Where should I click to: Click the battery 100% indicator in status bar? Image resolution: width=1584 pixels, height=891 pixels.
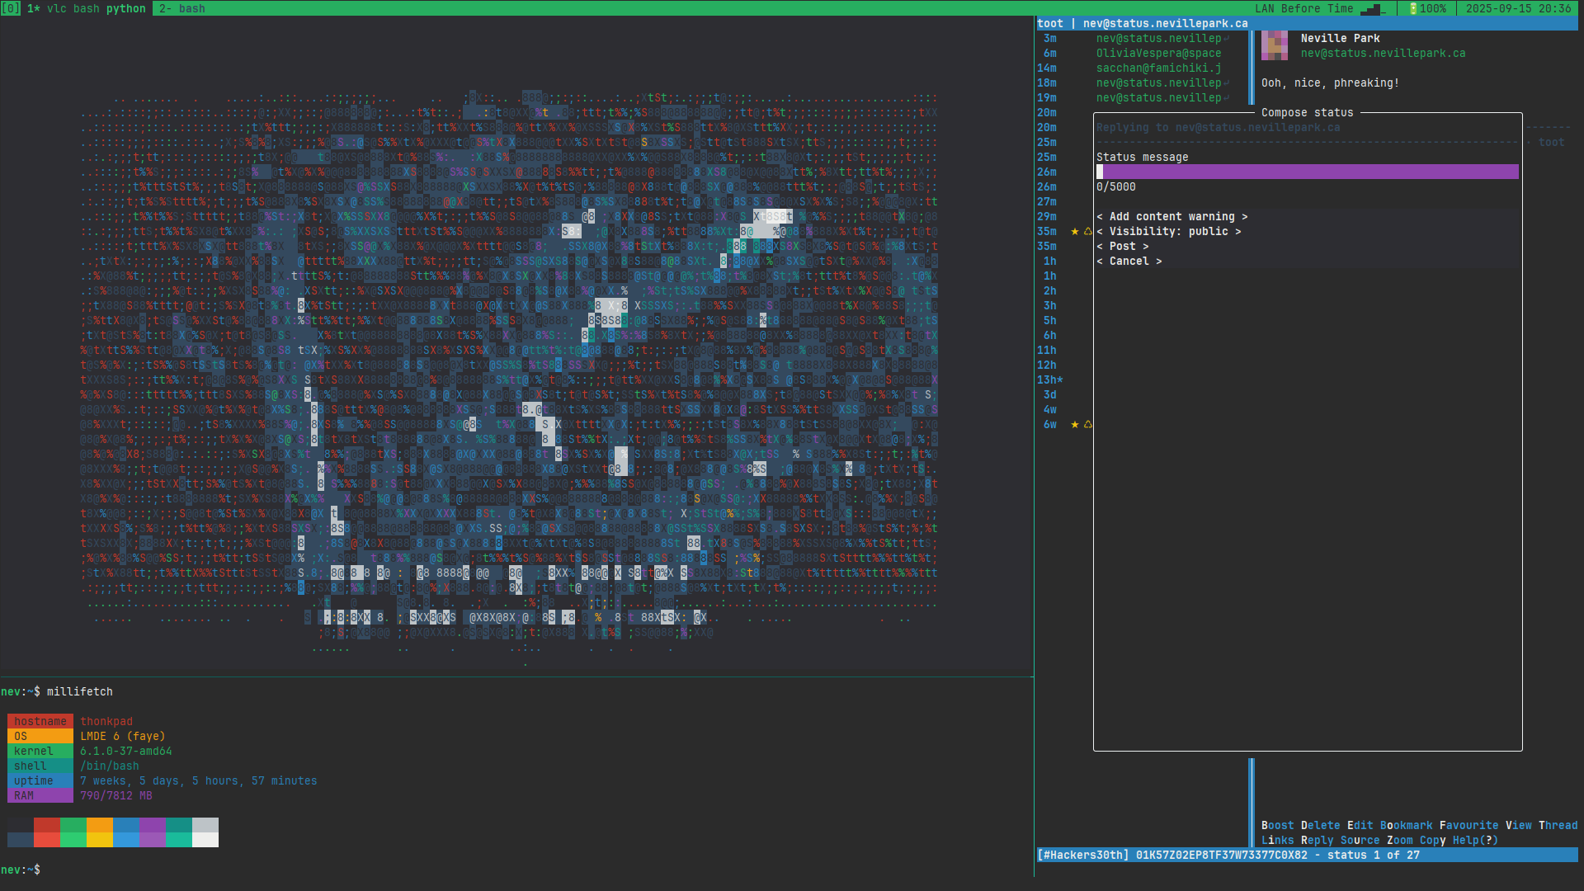tap(1426, 8)
